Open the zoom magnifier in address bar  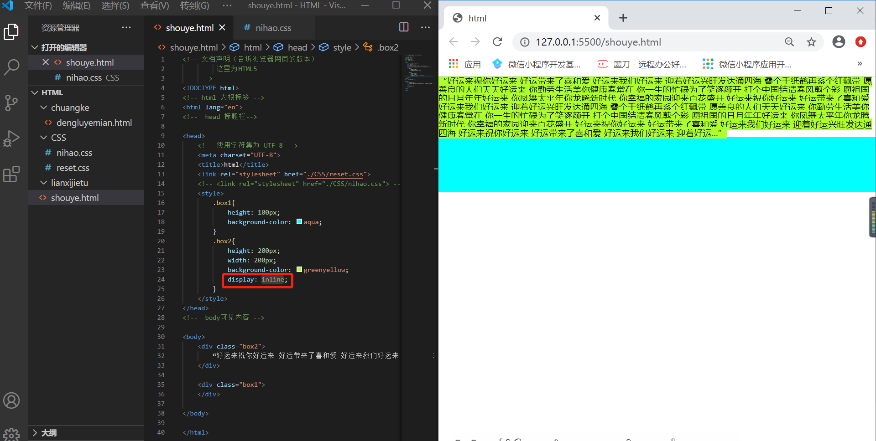[789, 42]
